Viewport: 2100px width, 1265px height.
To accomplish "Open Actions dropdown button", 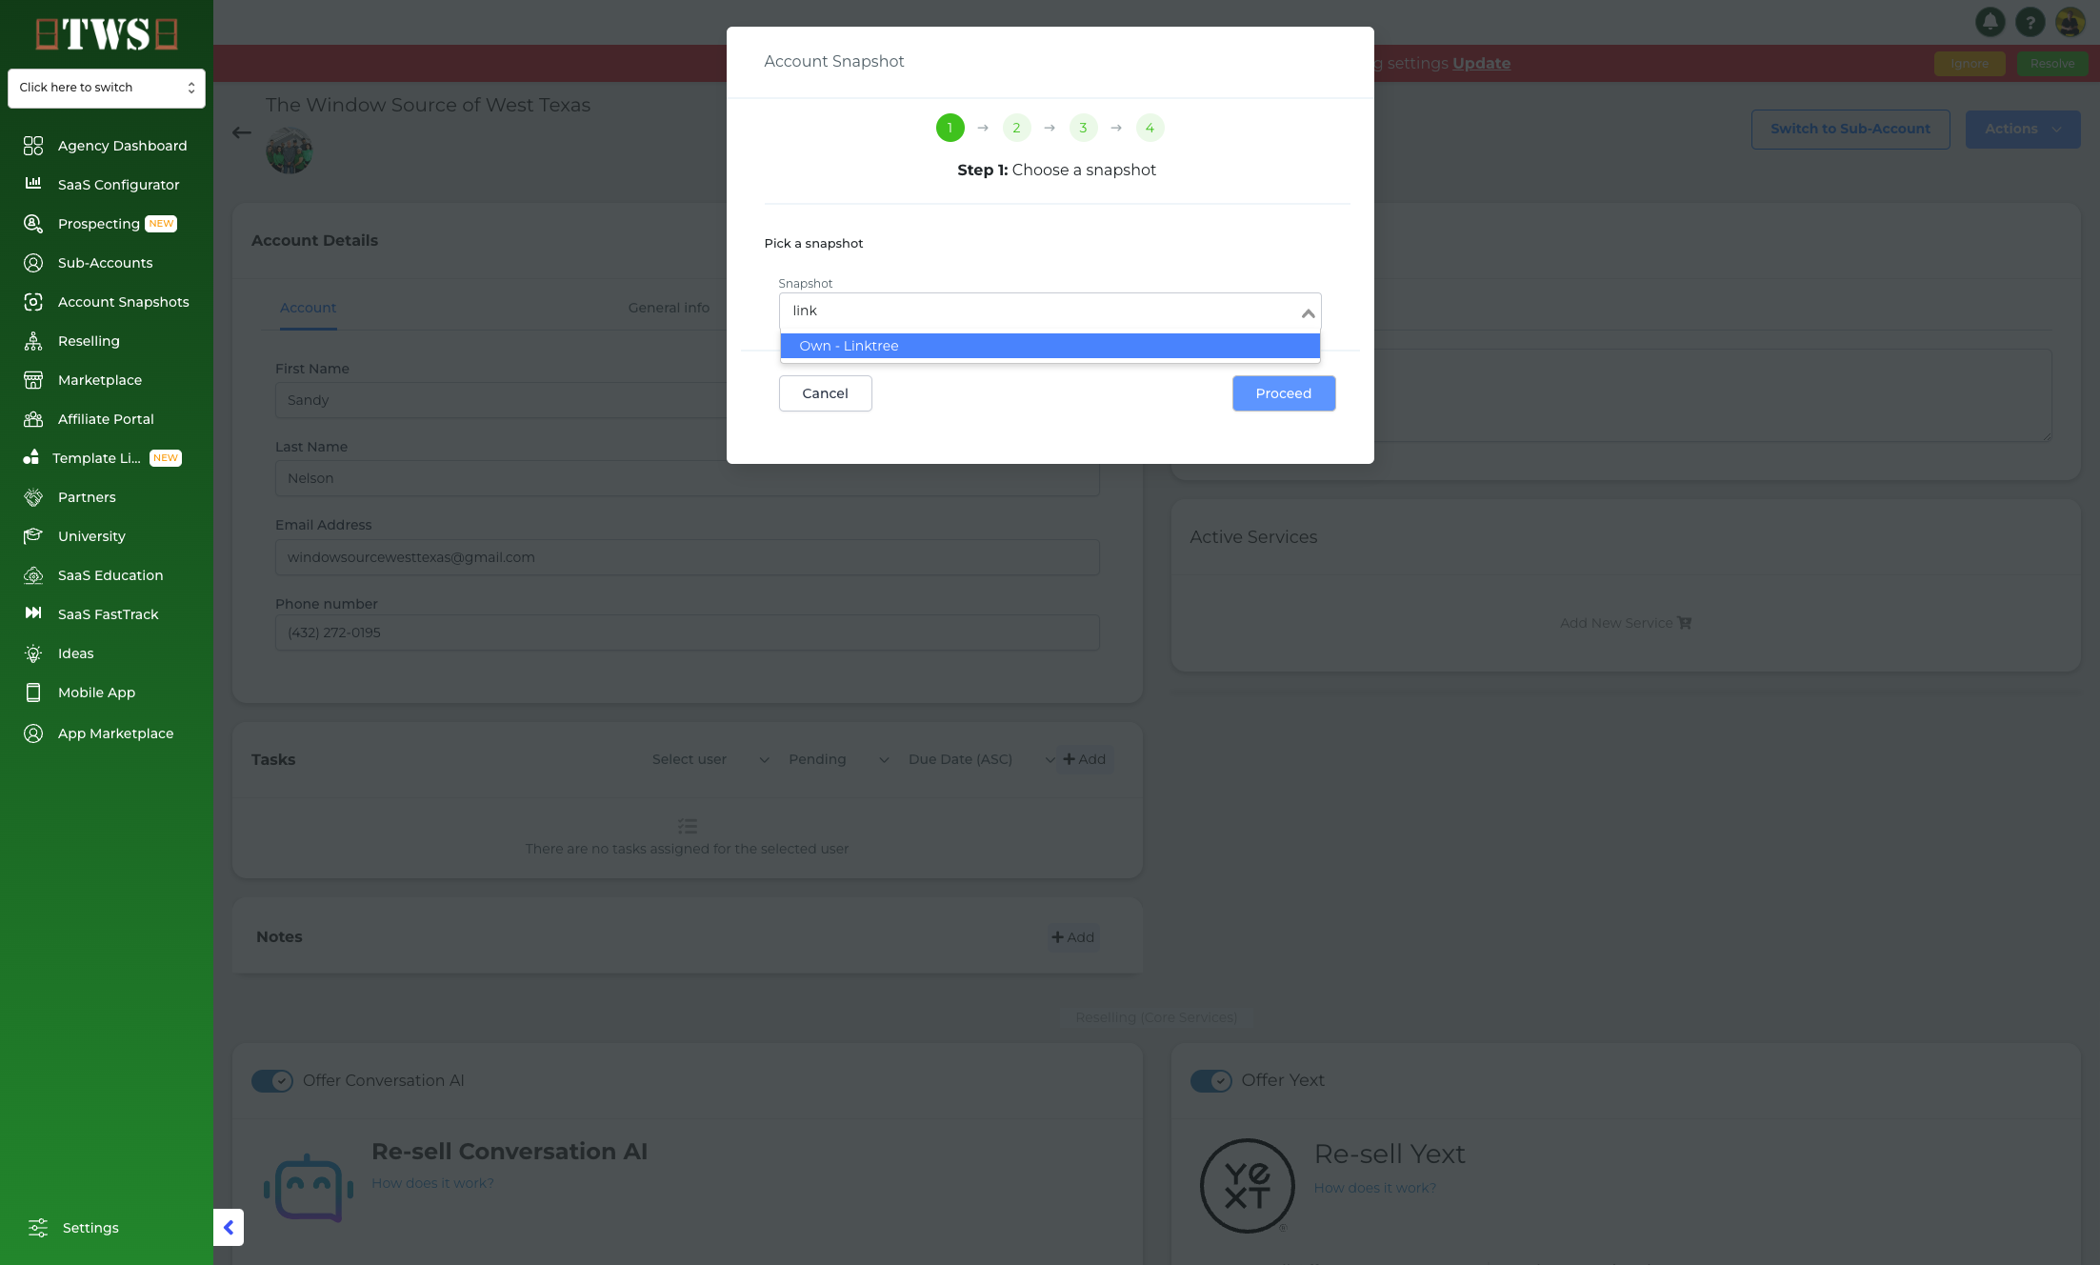I will pos(2023,130).
